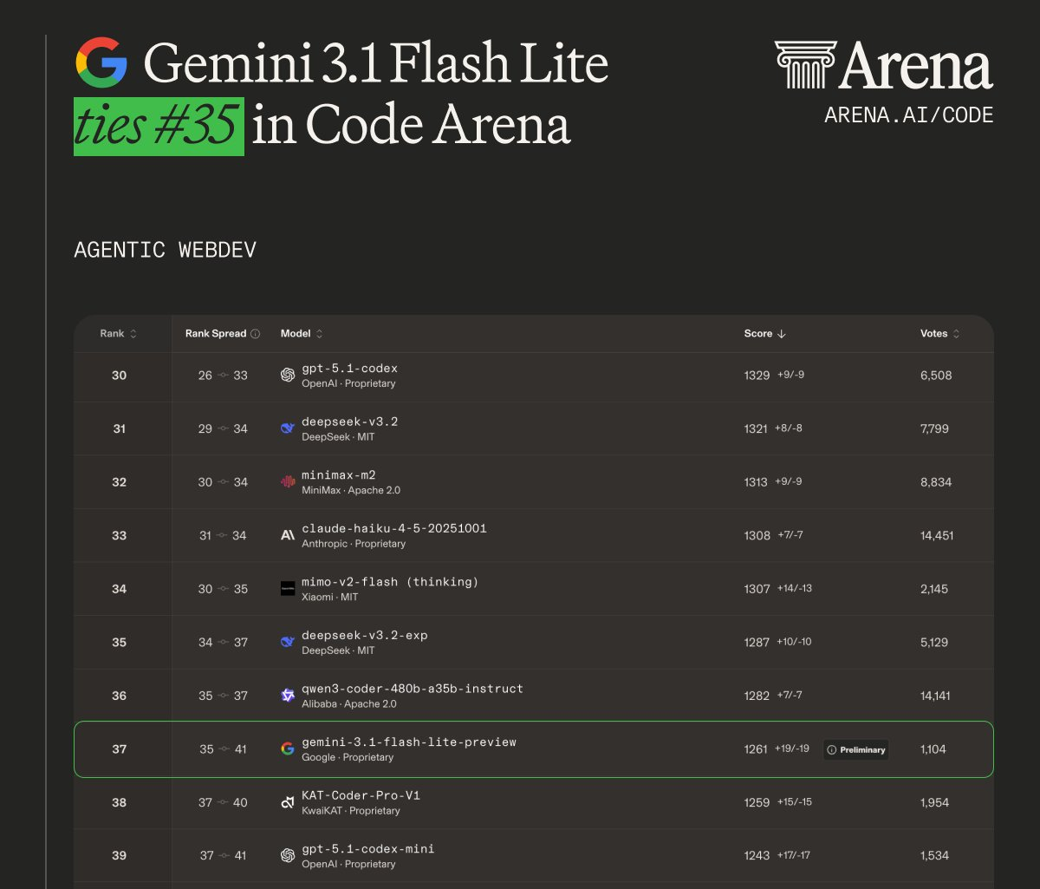The width and height of the screenshot is (1040, 889).
Task: Click the Google G icon on the gemini-3.1-flash-lite row
Action: click(x=287, y=748)
